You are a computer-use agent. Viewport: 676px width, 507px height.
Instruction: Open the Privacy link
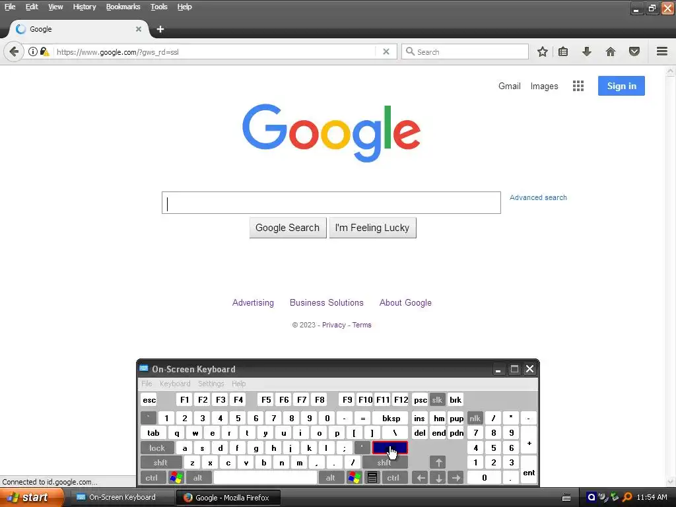tap(333, 325)
